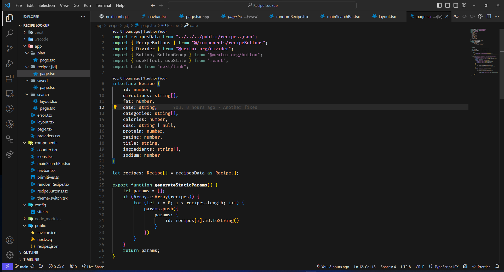Expand the node_modules folder
This screenshot has width=504, height=272.
(48, 219)
